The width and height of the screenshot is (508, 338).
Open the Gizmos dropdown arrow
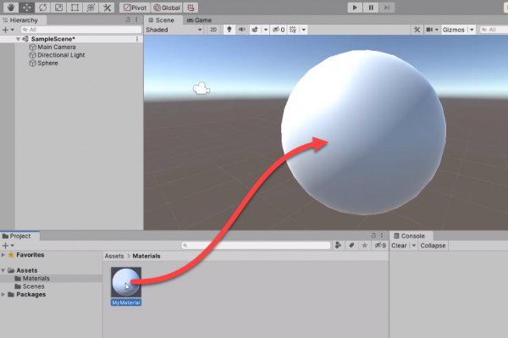472,30
